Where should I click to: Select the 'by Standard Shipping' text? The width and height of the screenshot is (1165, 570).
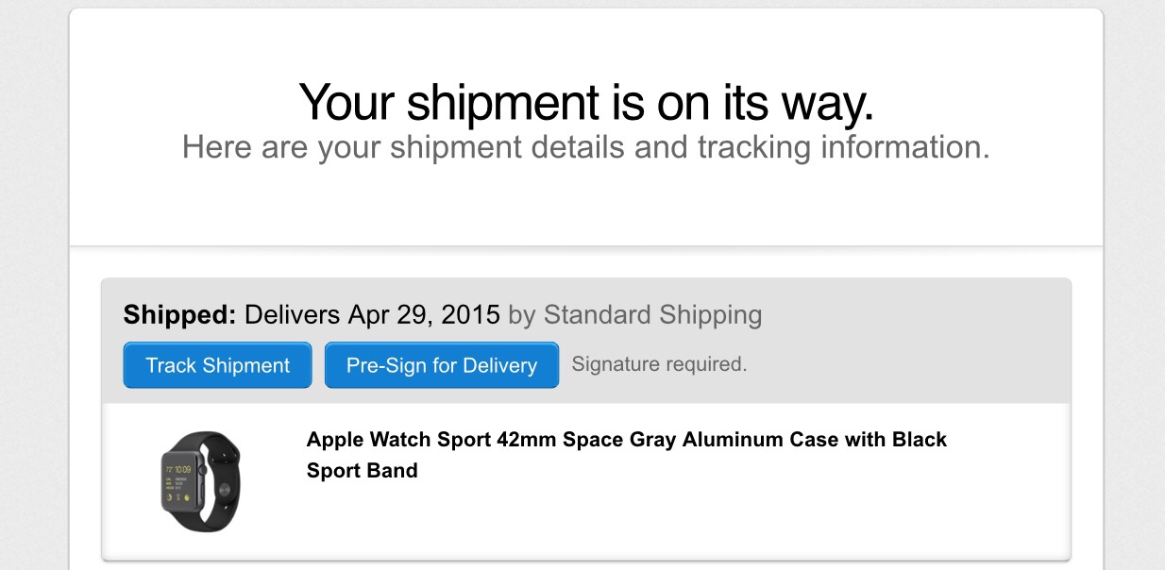634,315
